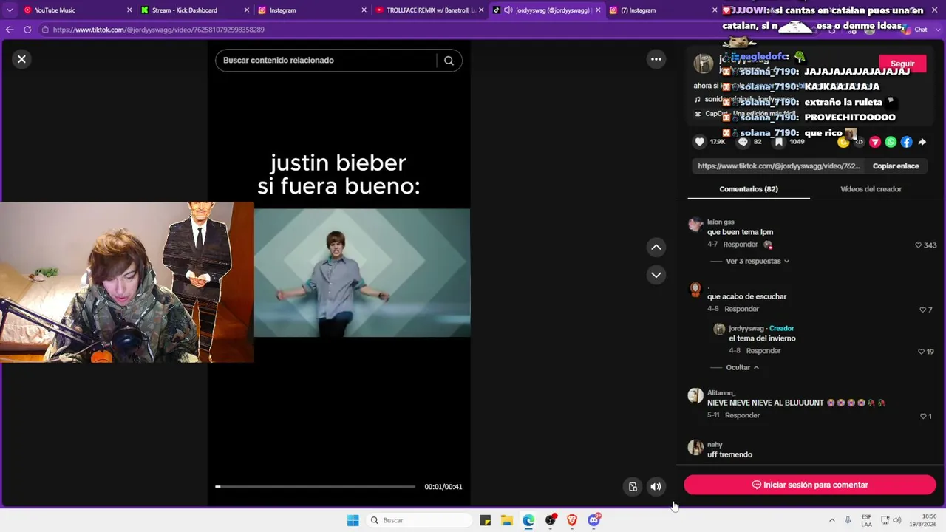Close the TikTok video viewer
946x532 pixels.
(21, 59)
